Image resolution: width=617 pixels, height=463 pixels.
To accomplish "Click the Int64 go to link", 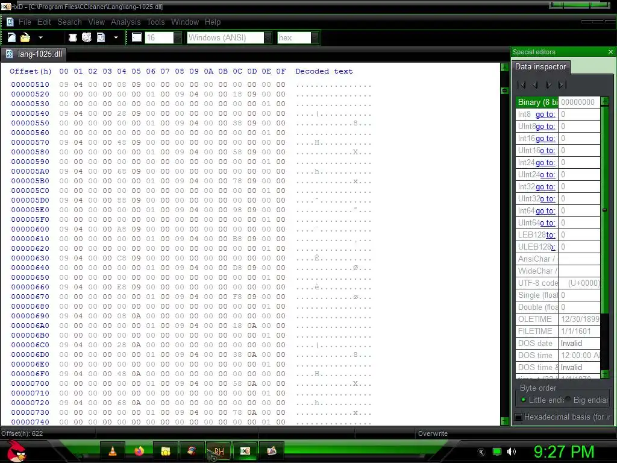I will pos(545,210).
